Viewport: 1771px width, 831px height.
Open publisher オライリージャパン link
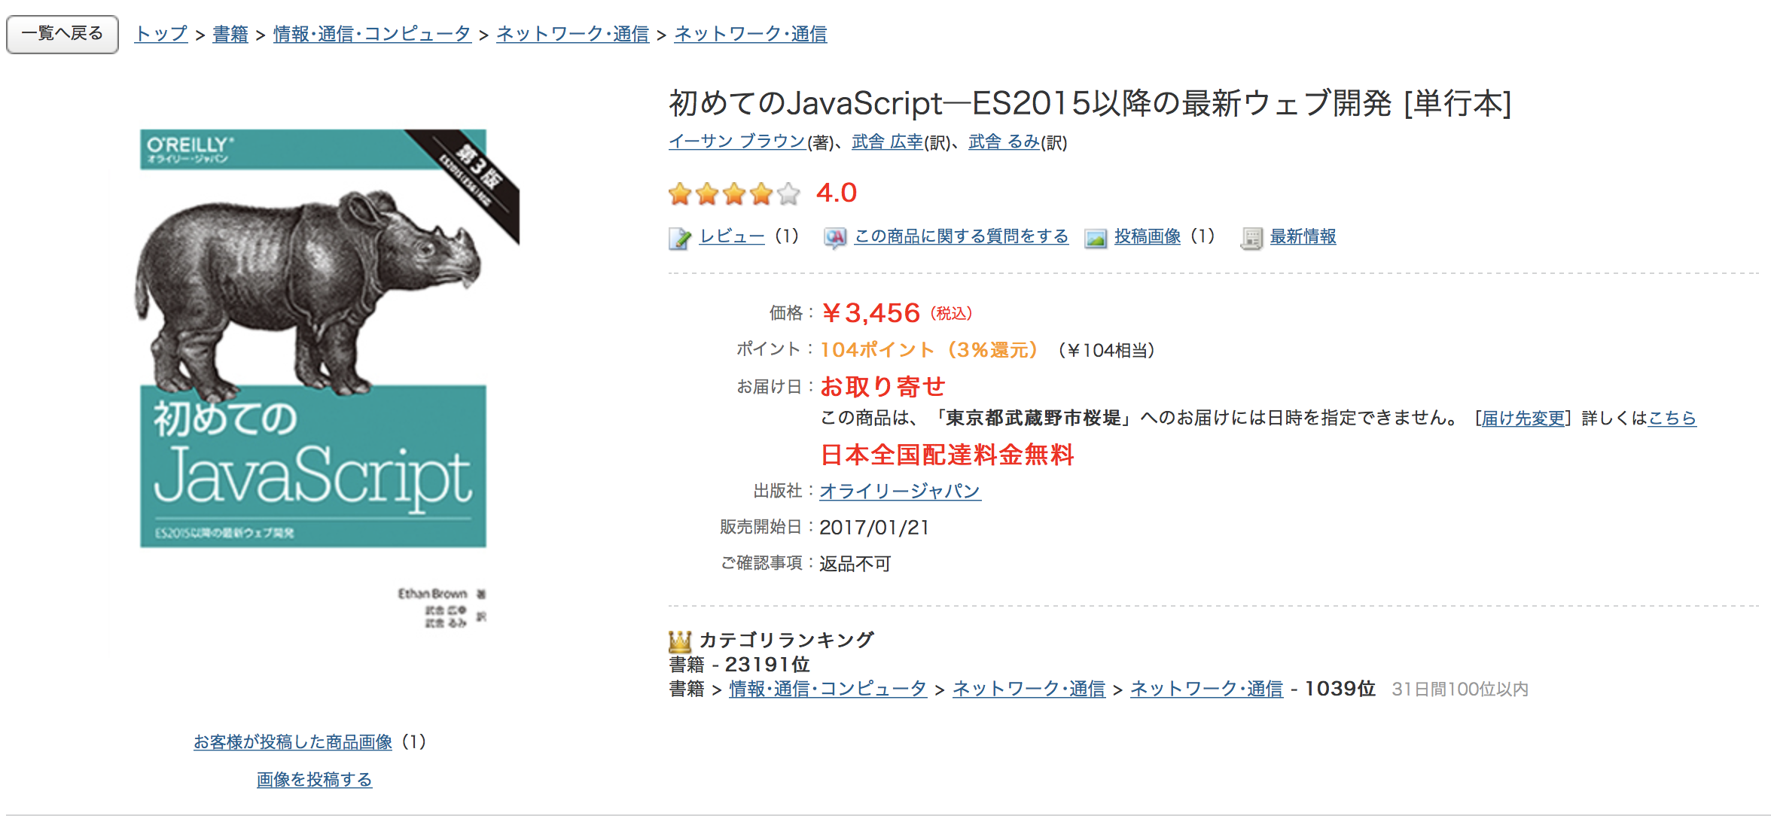900,492
